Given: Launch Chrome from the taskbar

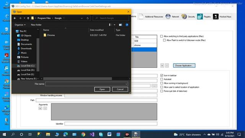Looking at the screenshot, I should (x=83, y=135).
